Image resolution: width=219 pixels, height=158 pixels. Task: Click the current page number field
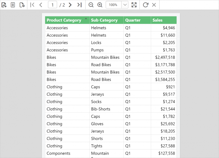52,5
